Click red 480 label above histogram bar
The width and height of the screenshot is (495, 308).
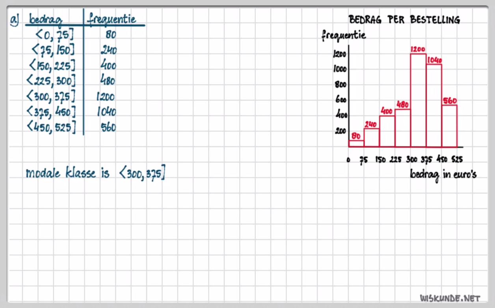[402, 105]
